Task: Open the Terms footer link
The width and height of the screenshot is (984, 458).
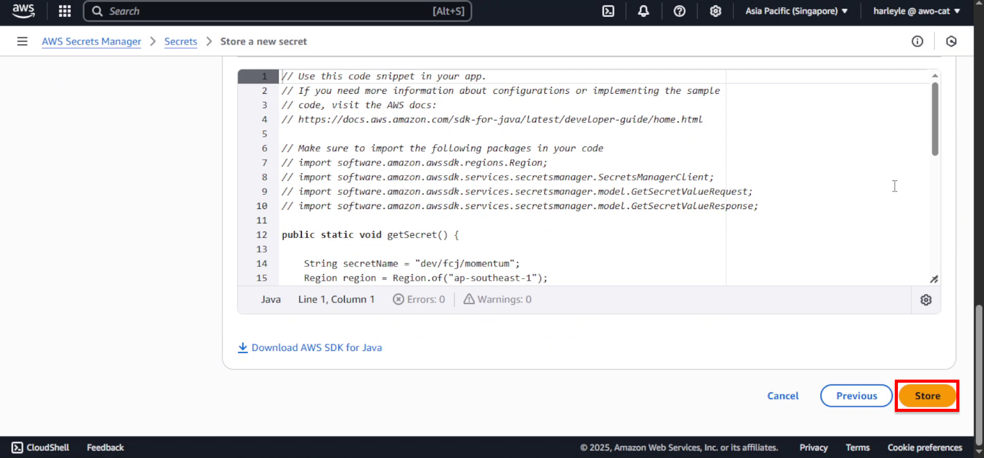Action: [857, 447]
